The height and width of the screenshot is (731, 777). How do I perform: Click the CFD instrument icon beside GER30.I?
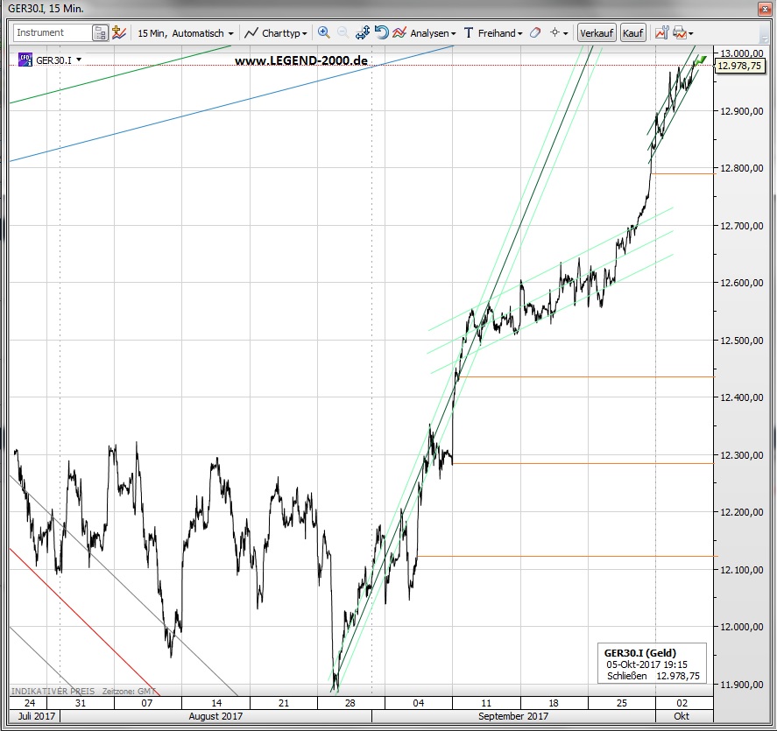(x=25, y=60)
